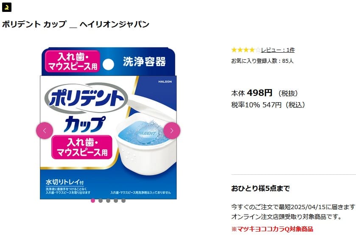Click the yellow logo icon at top left
Screen dimensions: 356x235
point(7,8)
